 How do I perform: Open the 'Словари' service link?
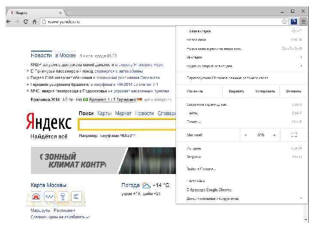167,113
